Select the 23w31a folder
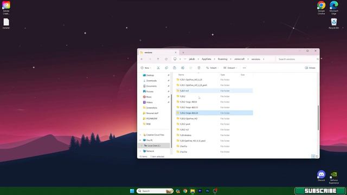Screen dimensions: 347x195 coord(214,146)
